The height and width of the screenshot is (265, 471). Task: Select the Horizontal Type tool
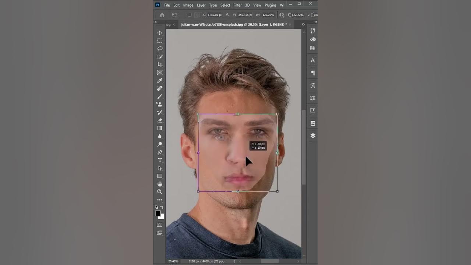[x=160, y=160]
